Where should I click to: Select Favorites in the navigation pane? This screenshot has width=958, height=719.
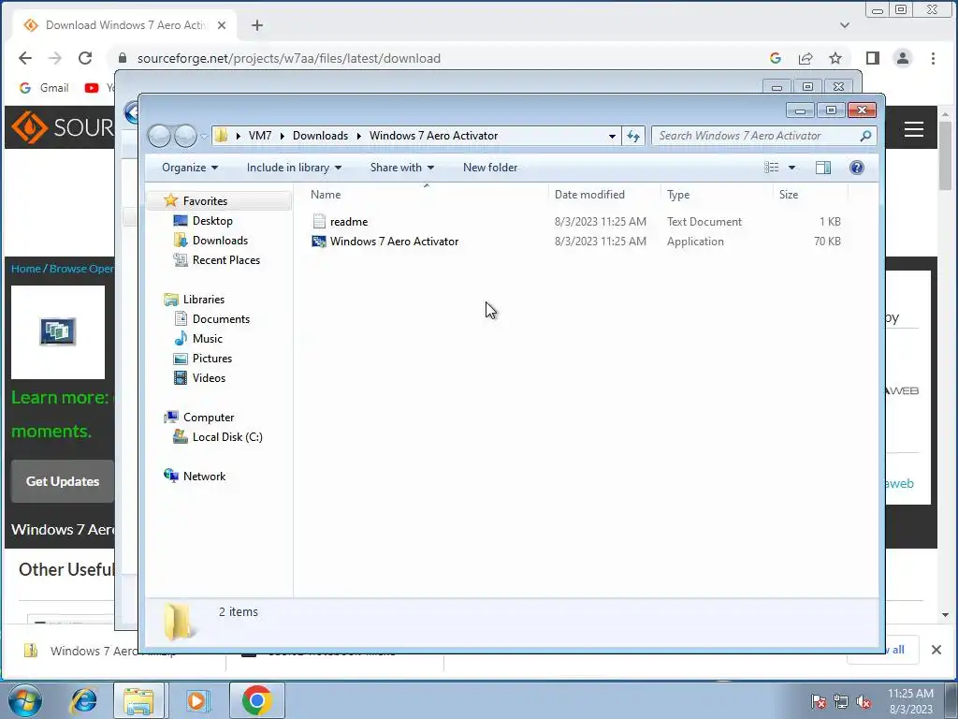click(205, 201)
